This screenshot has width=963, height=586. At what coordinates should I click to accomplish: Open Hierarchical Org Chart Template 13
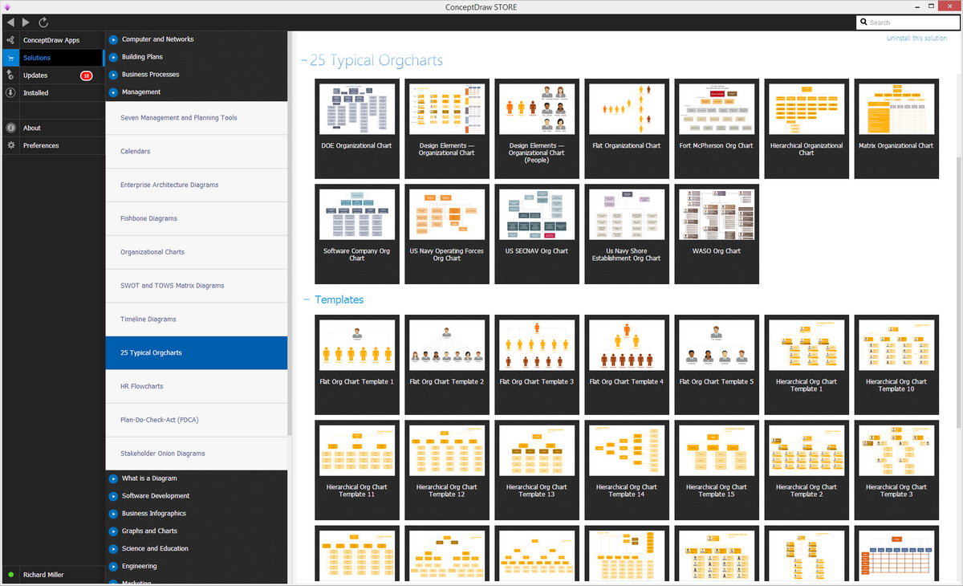click(x=537, y=470)
